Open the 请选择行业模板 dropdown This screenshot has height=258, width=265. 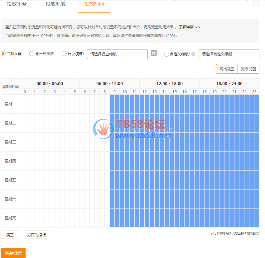117,54
